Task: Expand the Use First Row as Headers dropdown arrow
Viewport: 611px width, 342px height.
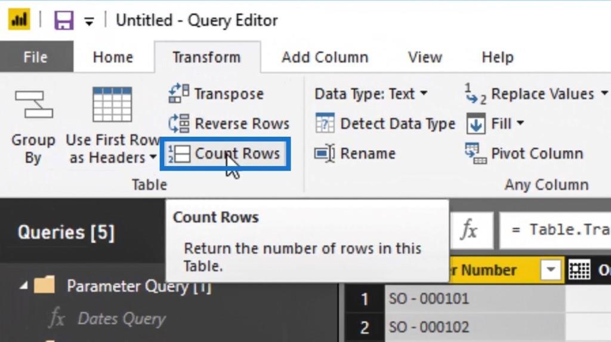Action: click(x=153, y=157)
